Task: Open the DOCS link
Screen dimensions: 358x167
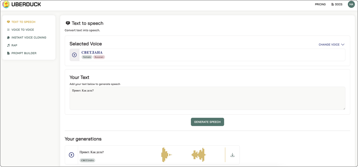Action: [339, 4]
